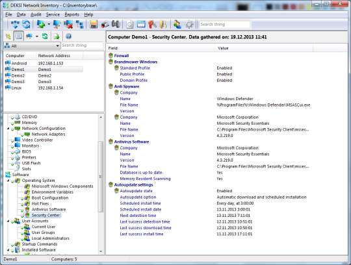Click the network group computers toolbar icon
351x265 pixels.
[80, 24]
